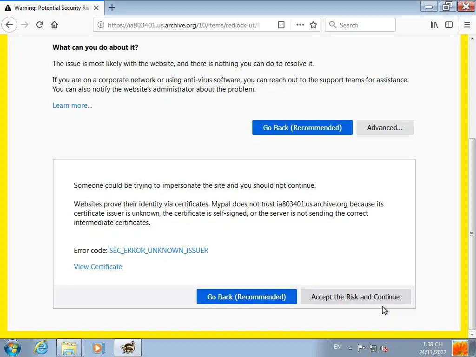Viewport: 476px width, 357px height.
Task: Select the Mypal raccoon taskbar button
Action: [127, 348]
